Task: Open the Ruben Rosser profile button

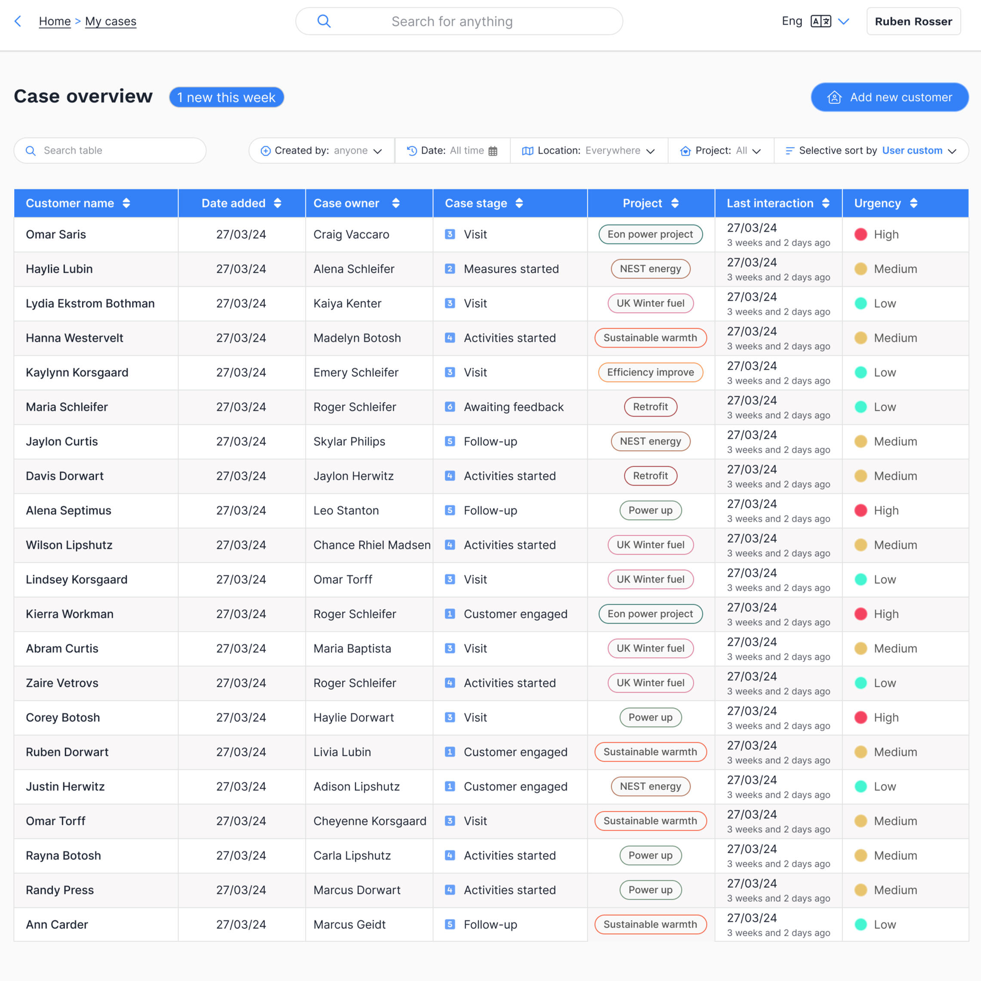Action: click(x=913, y=22)
